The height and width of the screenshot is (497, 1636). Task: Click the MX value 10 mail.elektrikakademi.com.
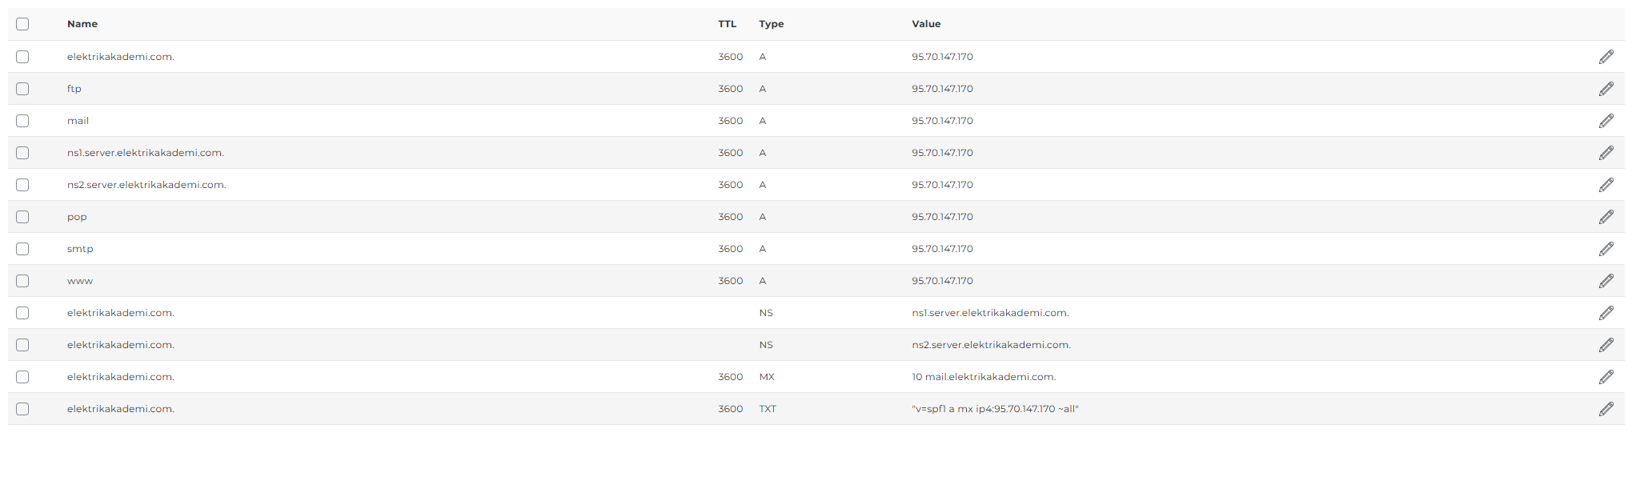point(984,377)
